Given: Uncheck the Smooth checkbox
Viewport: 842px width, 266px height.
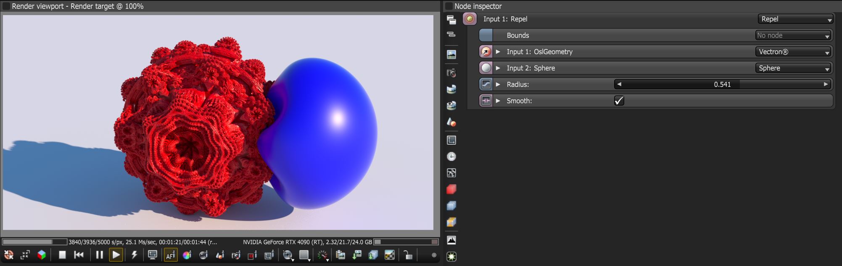Looking at the screenshot, I should point(619,101).
